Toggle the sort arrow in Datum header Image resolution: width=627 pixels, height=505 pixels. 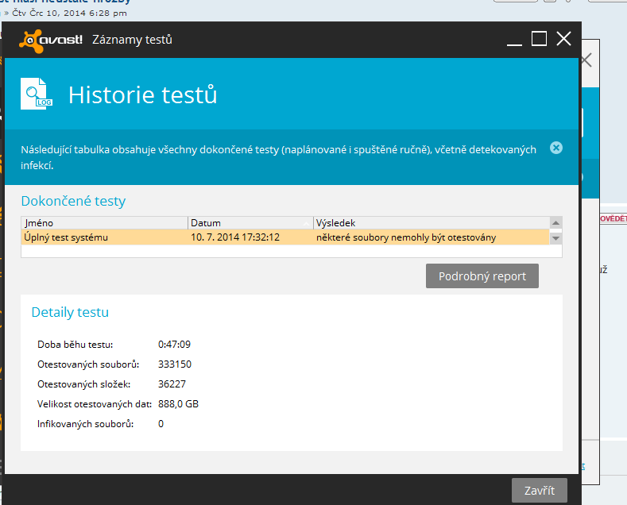coord(307,223)
